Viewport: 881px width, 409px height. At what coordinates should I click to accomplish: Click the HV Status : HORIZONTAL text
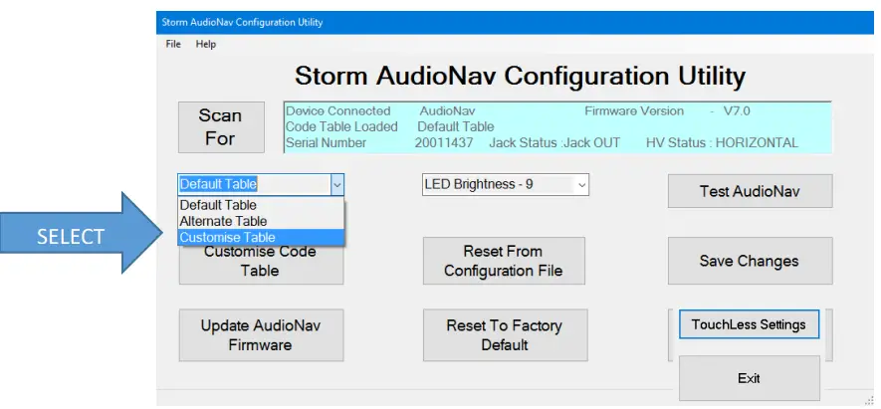click(x=722, y=142)
